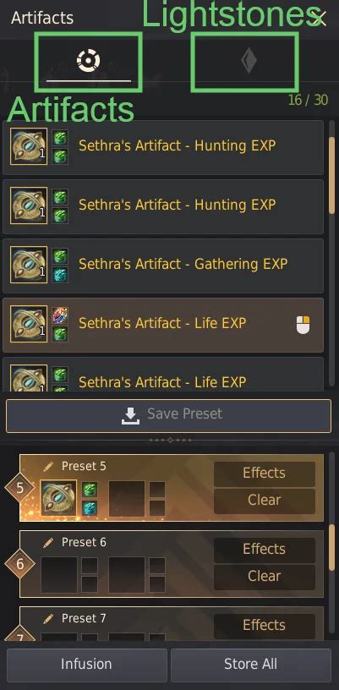The image size is (339, 690).
Task: Click the mouse icon on Life EXP row
Action: coord(303,325)
